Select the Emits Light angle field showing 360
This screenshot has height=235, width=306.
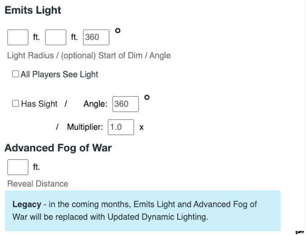96,37
